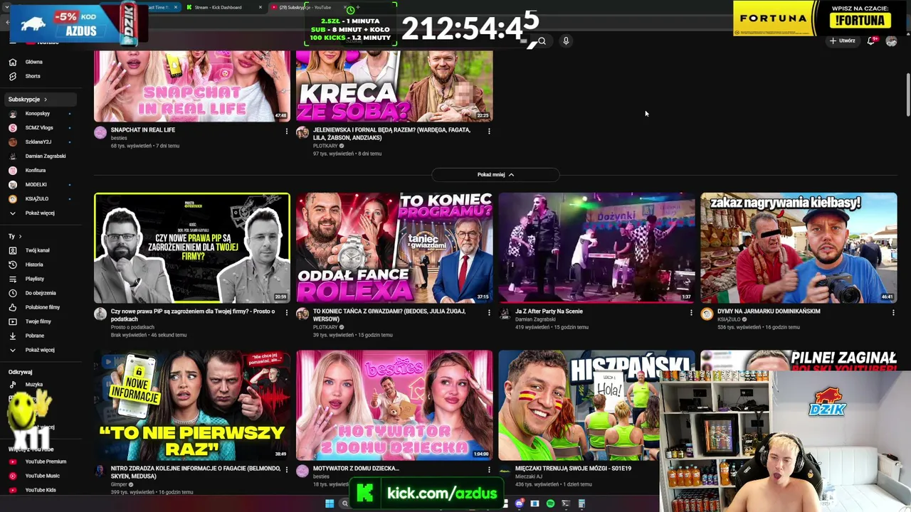This screenshot has height=512, width=911.
Task: Open the Główna home icon in sidebar
Action: [12, 62]
